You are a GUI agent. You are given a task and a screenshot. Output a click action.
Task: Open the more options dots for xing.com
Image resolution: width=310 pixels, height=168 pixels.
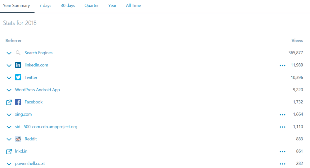click(x=282, y=115)
